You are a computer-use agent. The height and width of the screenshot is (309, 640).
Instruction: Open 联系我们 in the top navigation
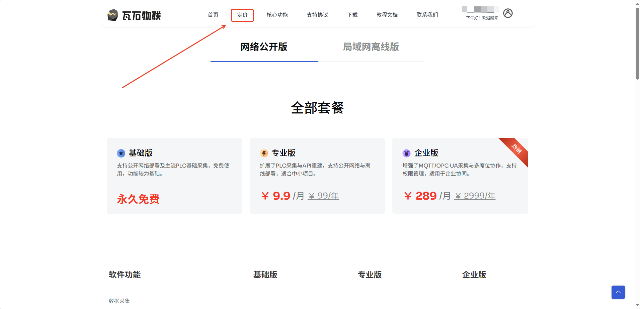(427, 15)
